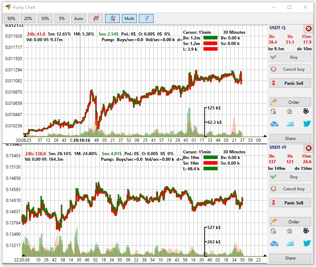
Task: Click the Order button for USDT-FF
Action: click(290, 222)
